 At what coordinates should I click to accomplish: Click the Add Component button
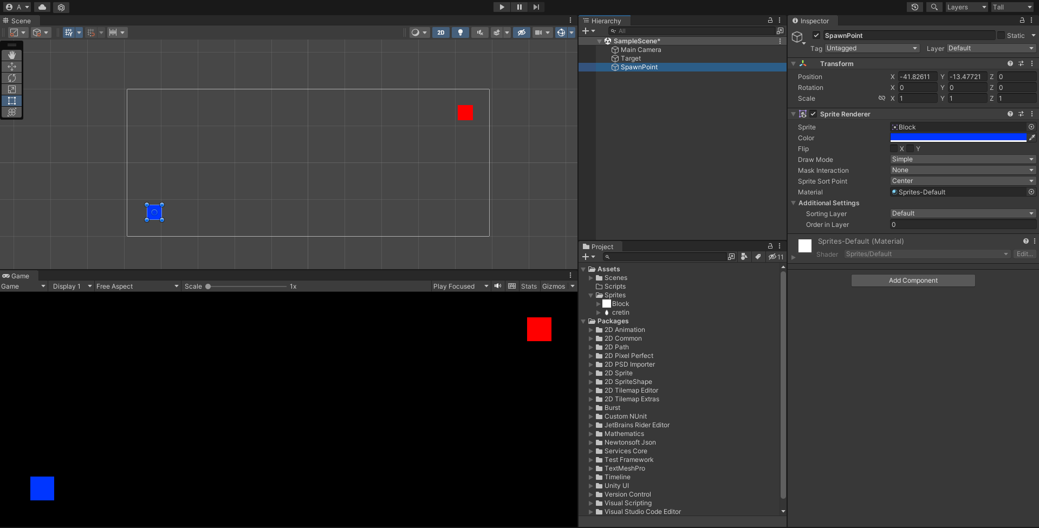913,281
